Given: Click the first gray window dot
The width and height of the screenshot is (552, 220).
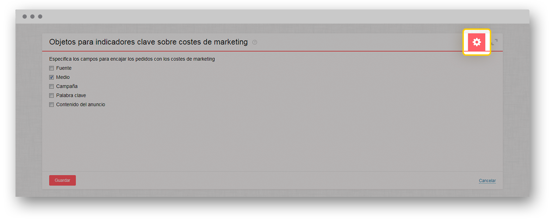Looking at the screenshot, I should (25, 17).
